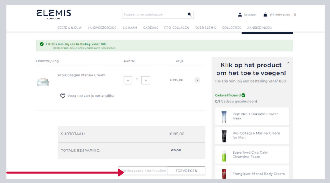The width and height of the screenshot is (330, 183).
Task: Click 'Voeg toe aan je verlanglijst' link
Action: pos(91,96)
